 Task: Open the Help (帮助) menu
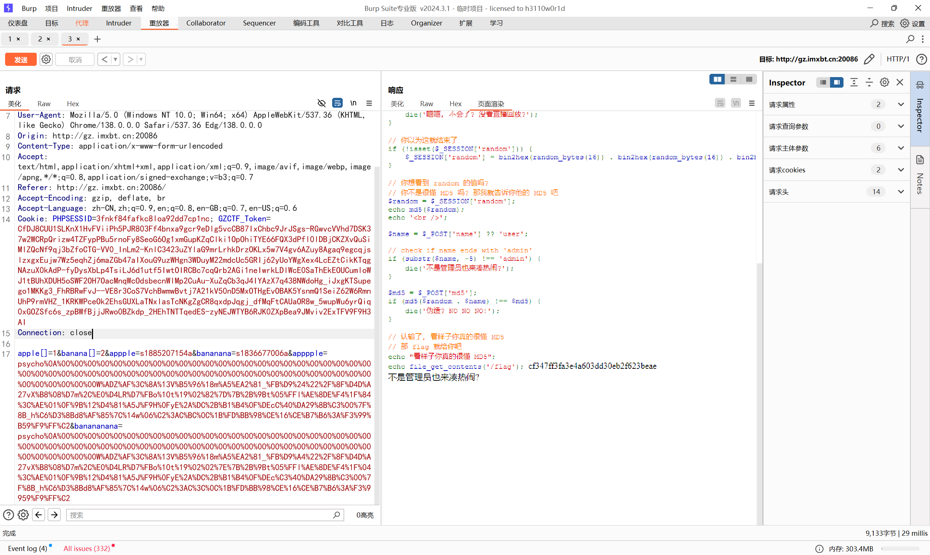pyautogui.click(x=158, y=8)
